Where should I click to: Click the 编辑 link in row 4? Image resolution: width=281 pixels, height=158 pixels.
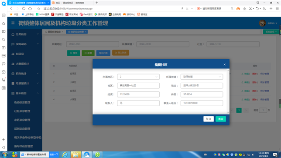pyautogui.click(x=245, y=99)
